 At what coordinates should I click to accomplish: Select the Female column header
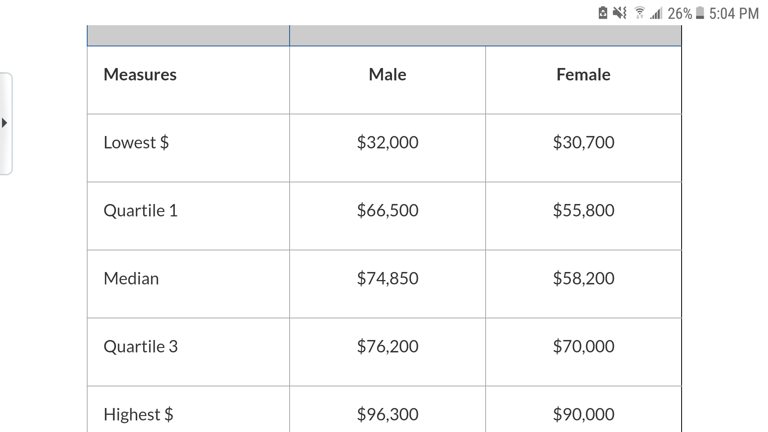coord(584,74)
